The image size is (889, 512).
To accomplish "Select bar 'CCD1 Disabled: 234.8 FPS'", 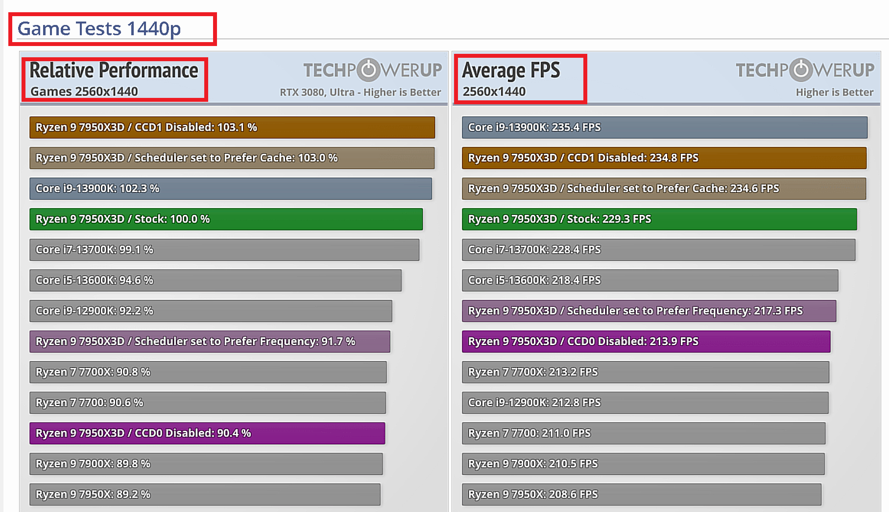I will 664,158.
